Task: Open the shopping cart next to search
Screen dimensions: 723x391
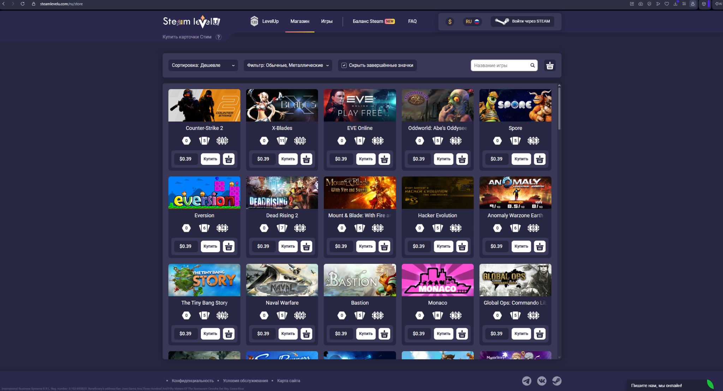Action: coord(550,66)
